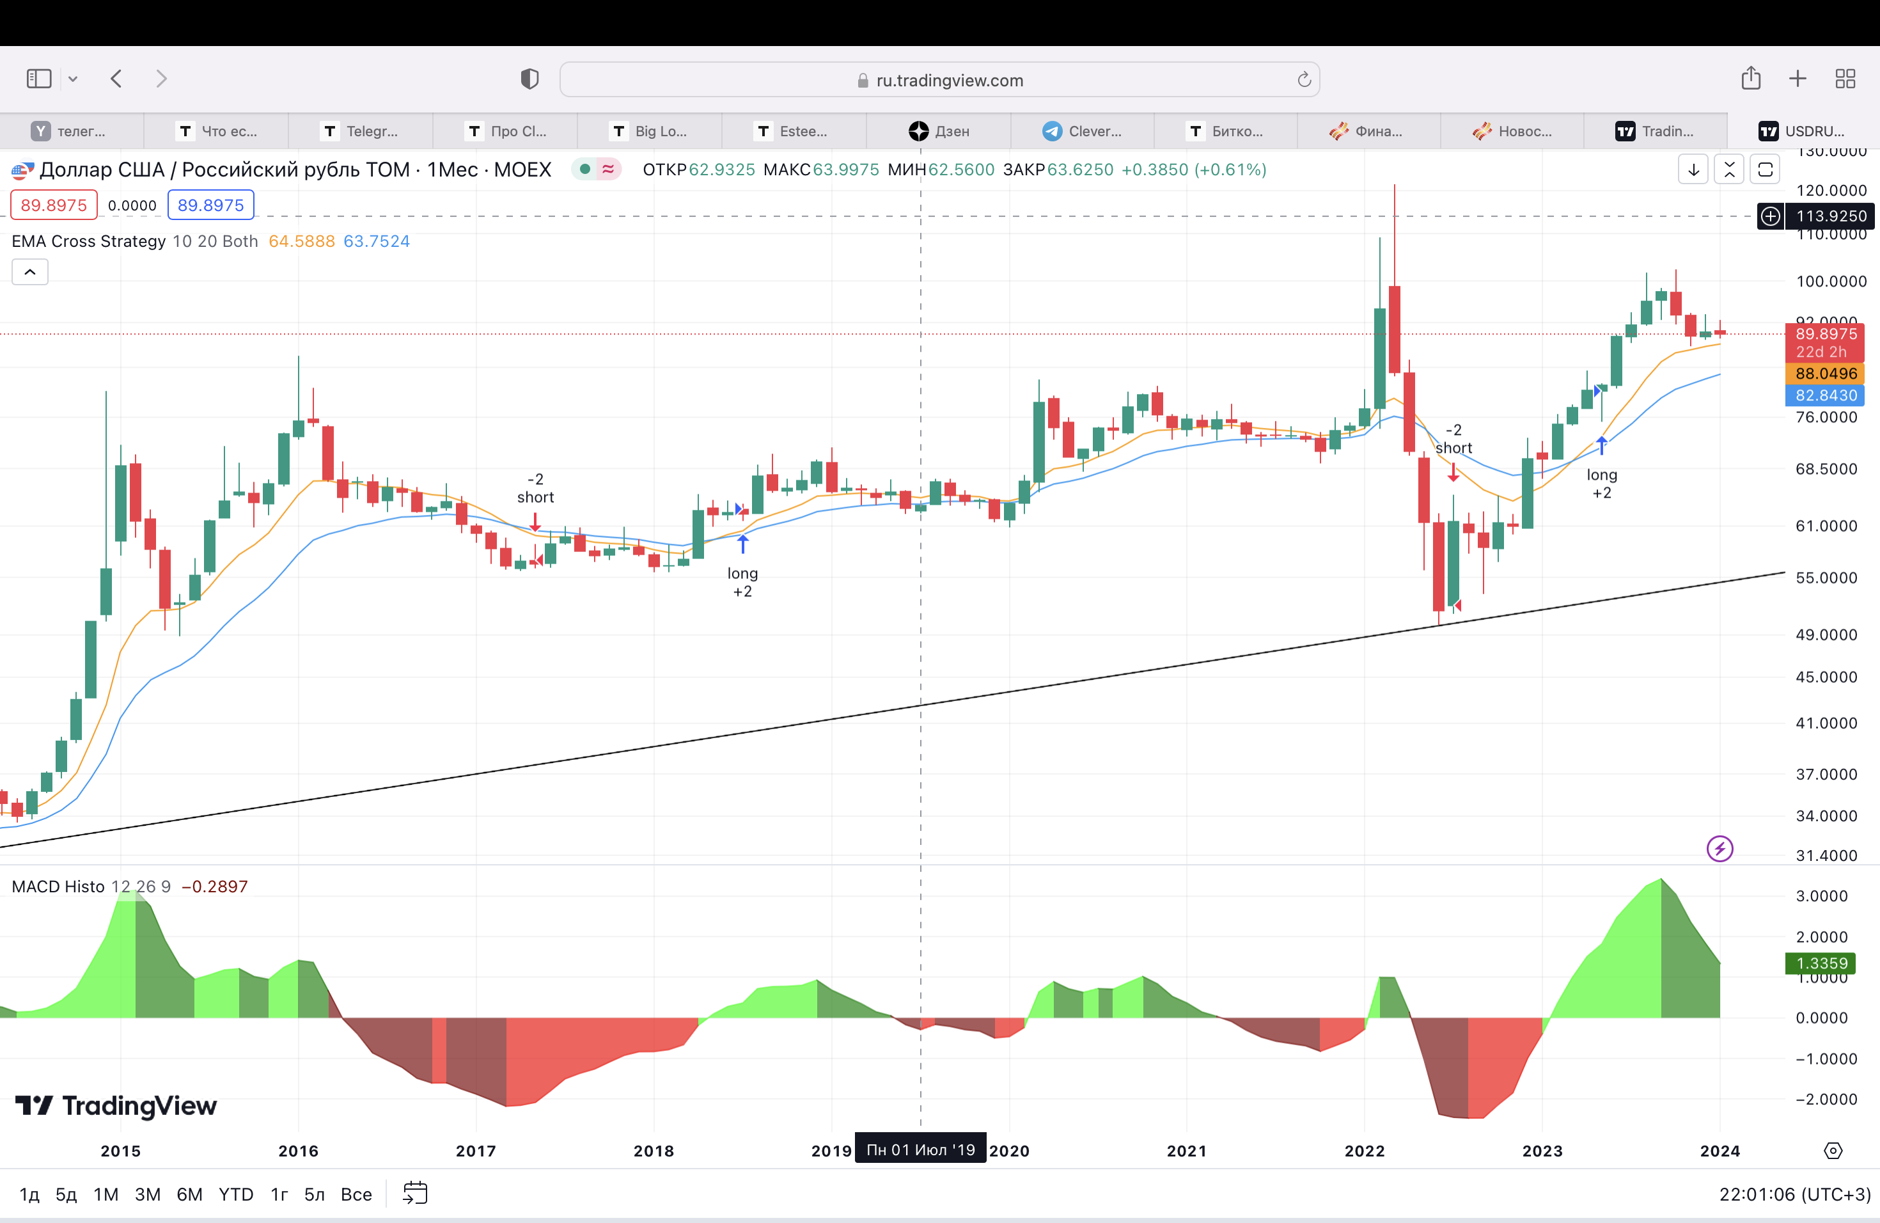This screenshot has height=1223, width=1880.
Task: Open the go-to-date calendar icon
Action: click(x=415, y=1193)
